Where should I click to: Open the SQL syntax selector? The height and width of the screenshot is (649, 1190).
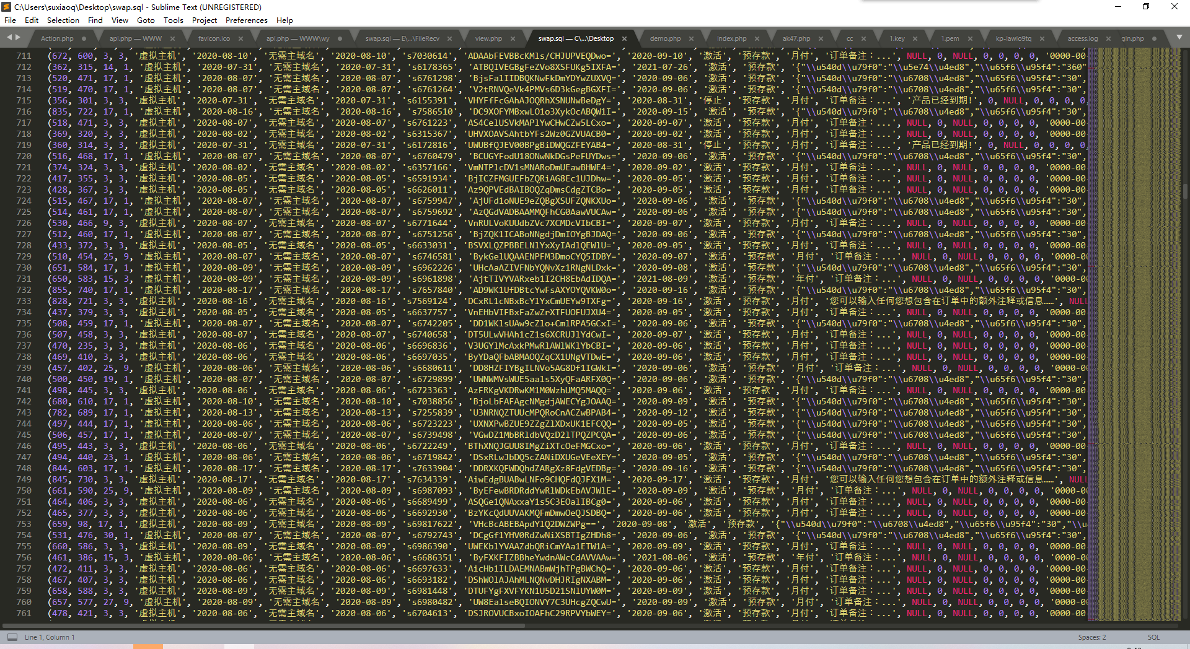[1153, 637]
